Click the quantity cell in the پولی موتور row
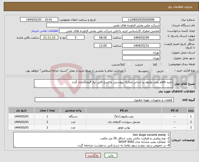The image size is (199, 162). [47, 127]
